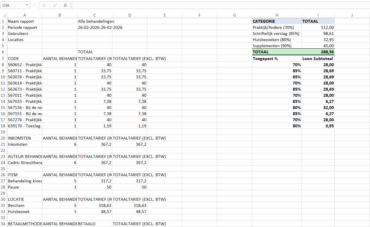The width and height of the screenshot is (370, 227).
Task: Select the column C header
Action: [94, 15]
